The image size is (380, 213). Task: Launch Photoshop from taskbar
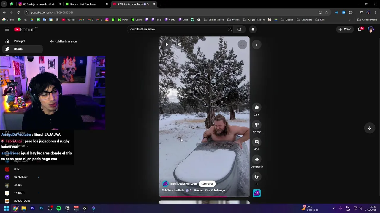pyautogui.click(x=41, y=208)
